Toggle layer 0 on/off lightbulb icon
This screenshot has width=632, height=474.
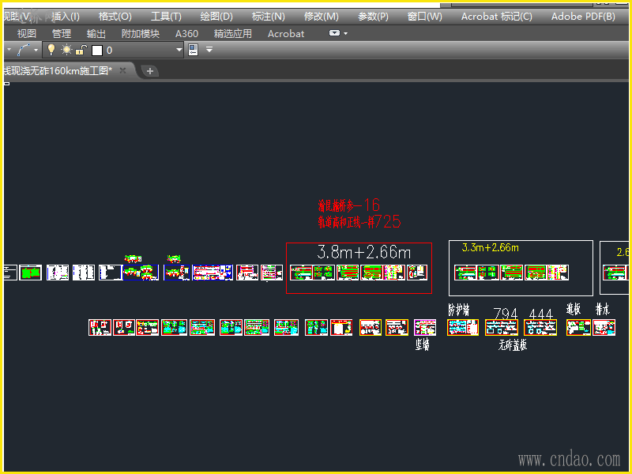(x=51, y=50)
